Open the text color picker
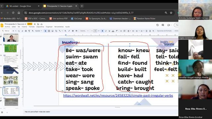Viewport: 212px width, 119px height. click(113, 31)
